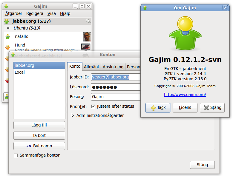Collapse the Ubuntu (5/13) group
Screen dimensions: 233x176
click(8, 28)
